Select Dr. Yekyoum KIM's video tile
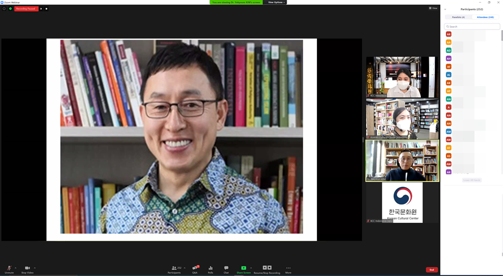 (402, 160)
